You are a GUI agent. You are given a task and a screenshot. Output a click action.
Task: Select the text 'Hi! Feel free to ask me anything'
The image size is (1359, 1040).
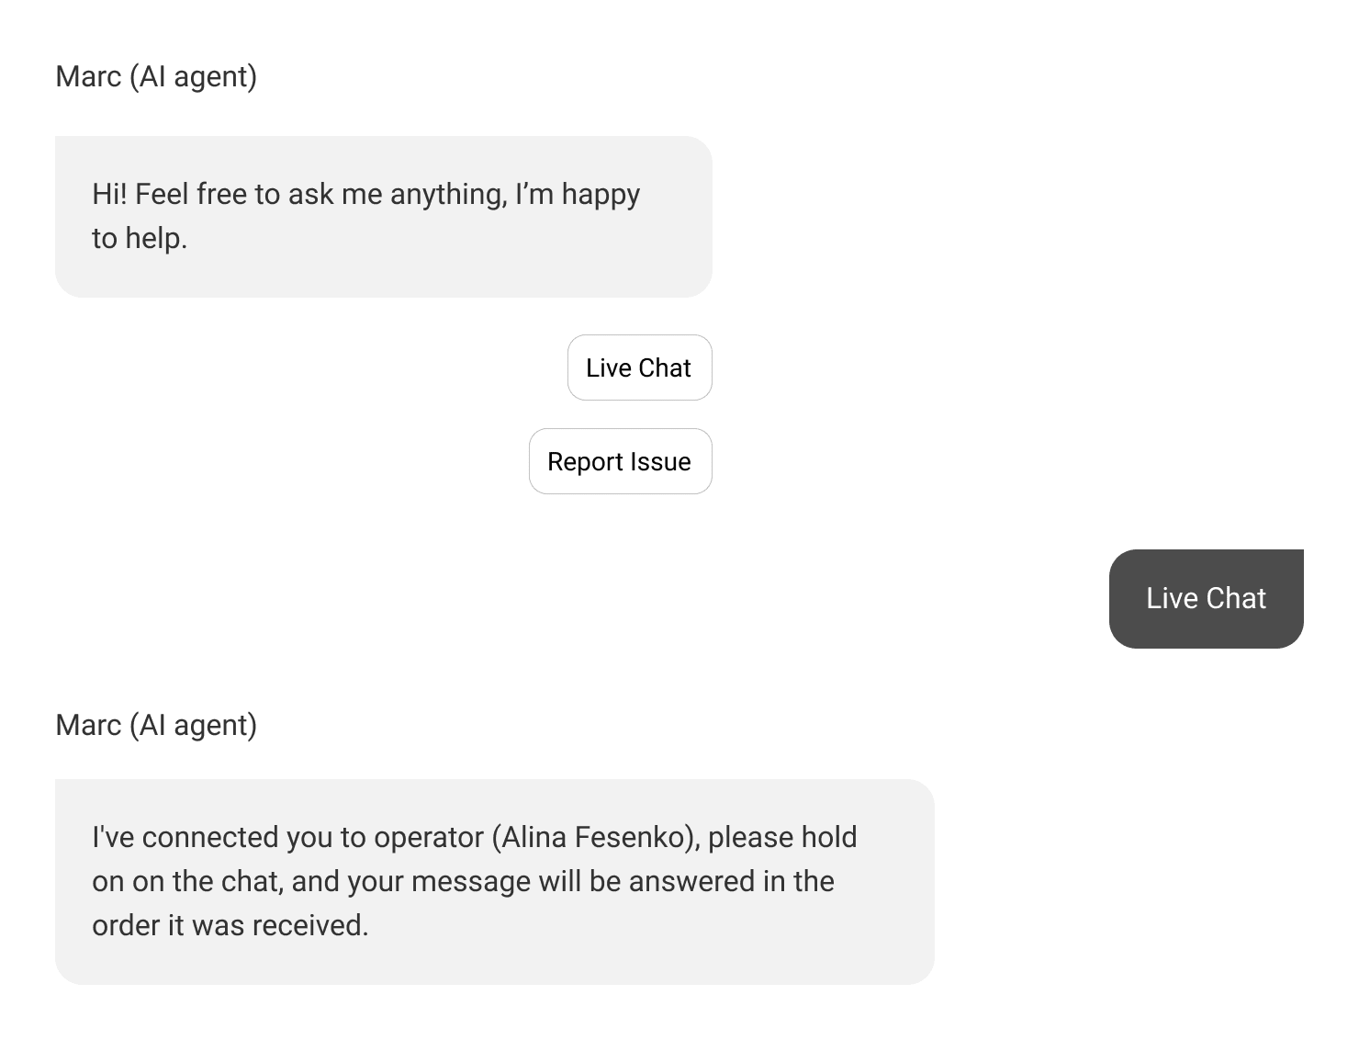[365, 194]
